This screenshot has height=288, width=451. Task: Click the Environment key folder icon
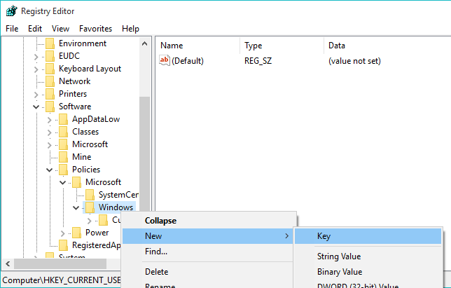coord(50,43)
